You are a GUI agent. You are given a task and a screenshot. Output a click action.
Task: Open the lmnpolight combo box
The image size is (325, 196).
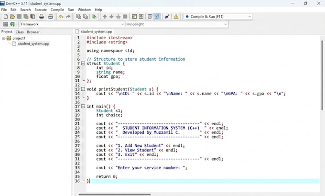pyautogui.click(x=176, y=24)
